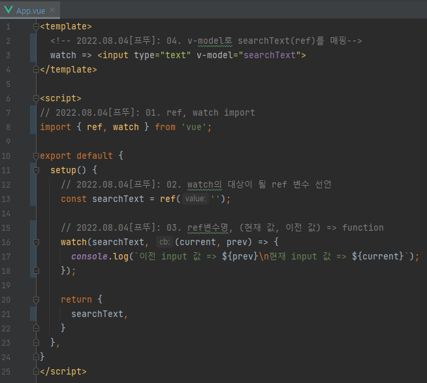Image resolution: width=427 pixels, height=383 pixels.
Task: Click line number 21 in gutter
Action: coord(6,314)
